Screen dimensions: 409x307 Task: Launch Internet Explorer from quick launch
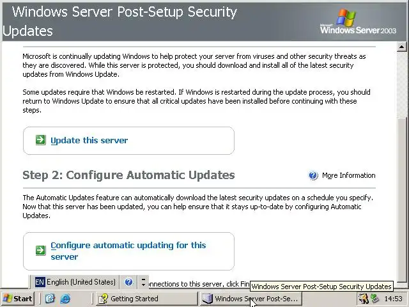pos(65,299)
